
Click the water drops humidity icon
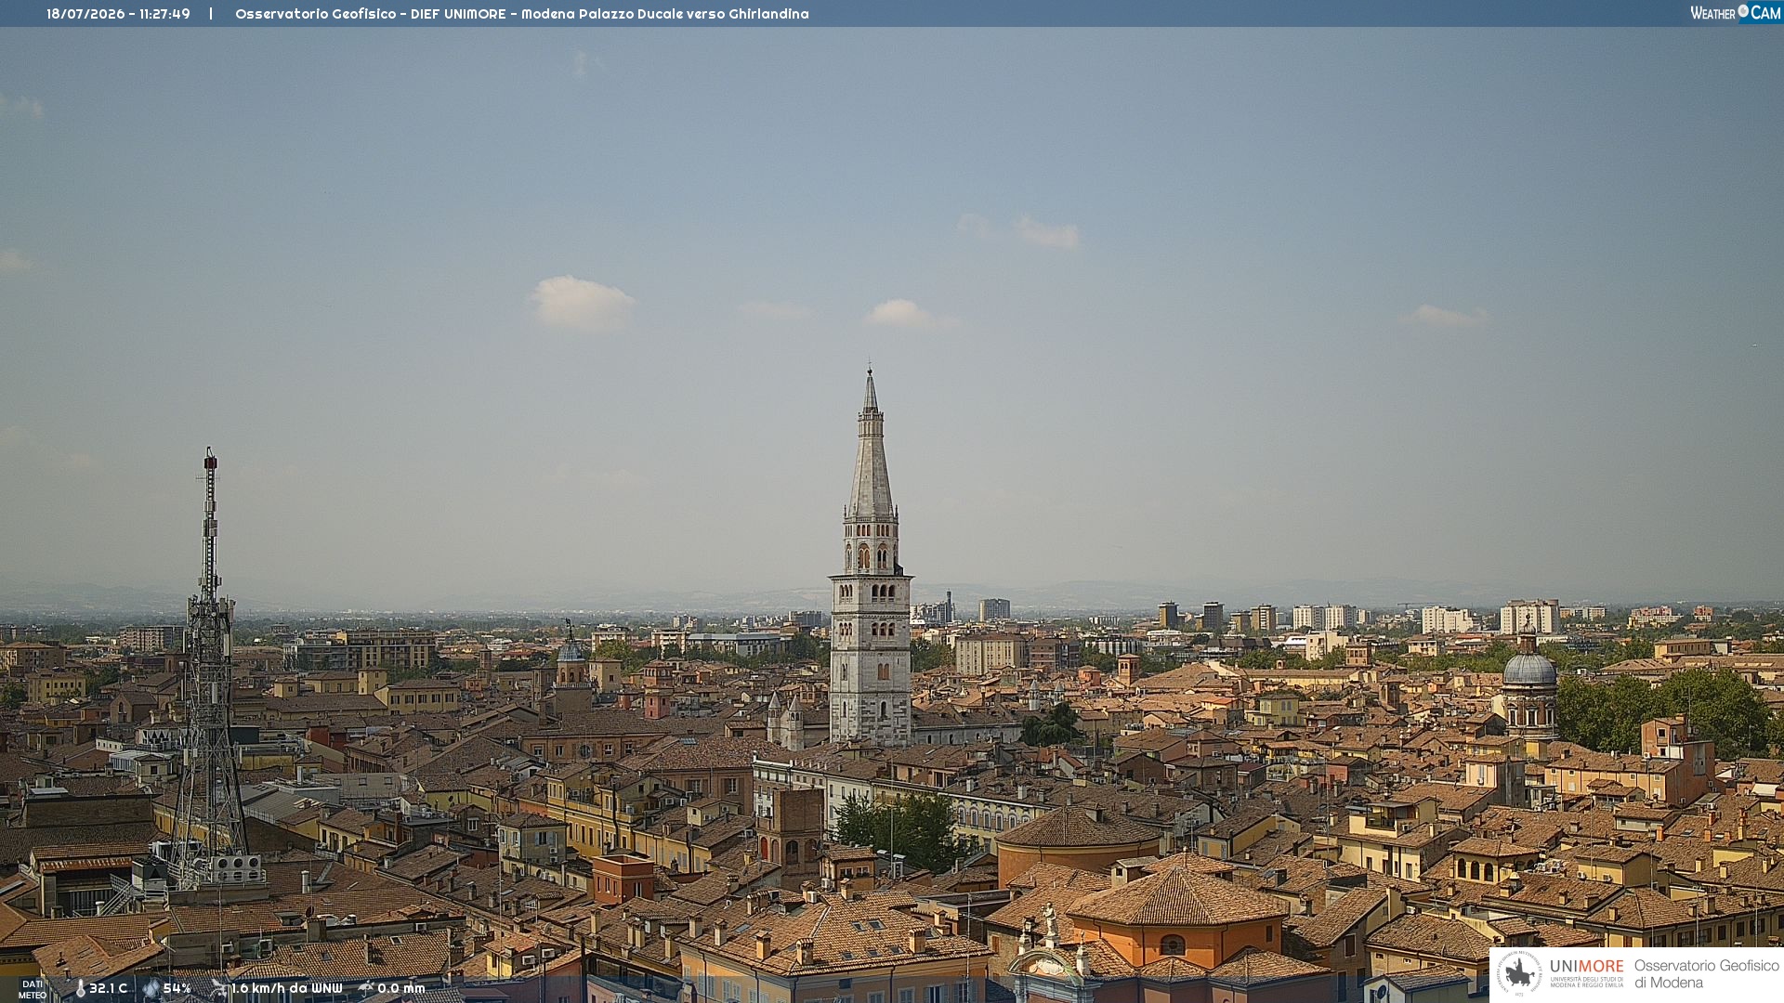tap(151, 989)
